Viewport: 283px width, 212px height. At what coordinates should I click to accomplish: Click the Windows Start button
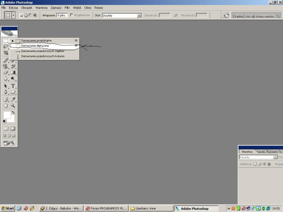click(x=7, y=208)
